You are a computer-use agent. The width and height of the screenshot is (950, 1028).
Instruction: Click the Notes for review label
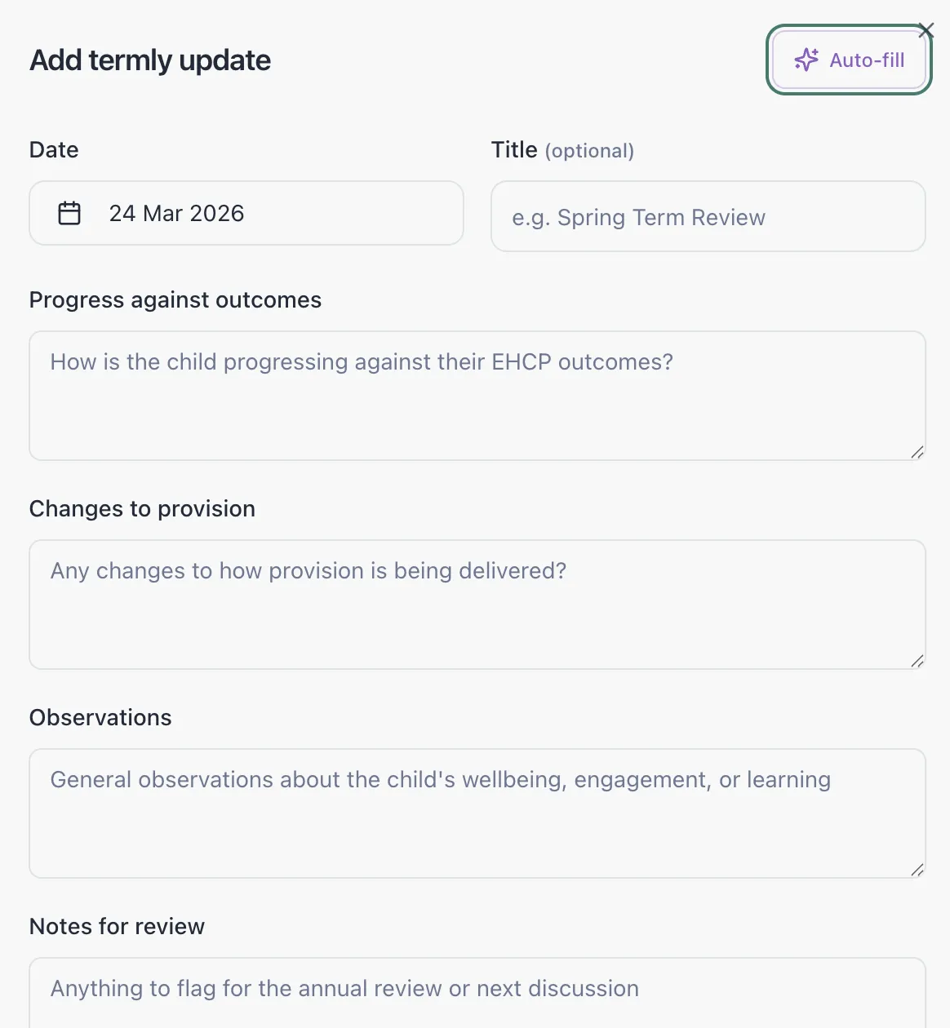click(x=117, y=927)
